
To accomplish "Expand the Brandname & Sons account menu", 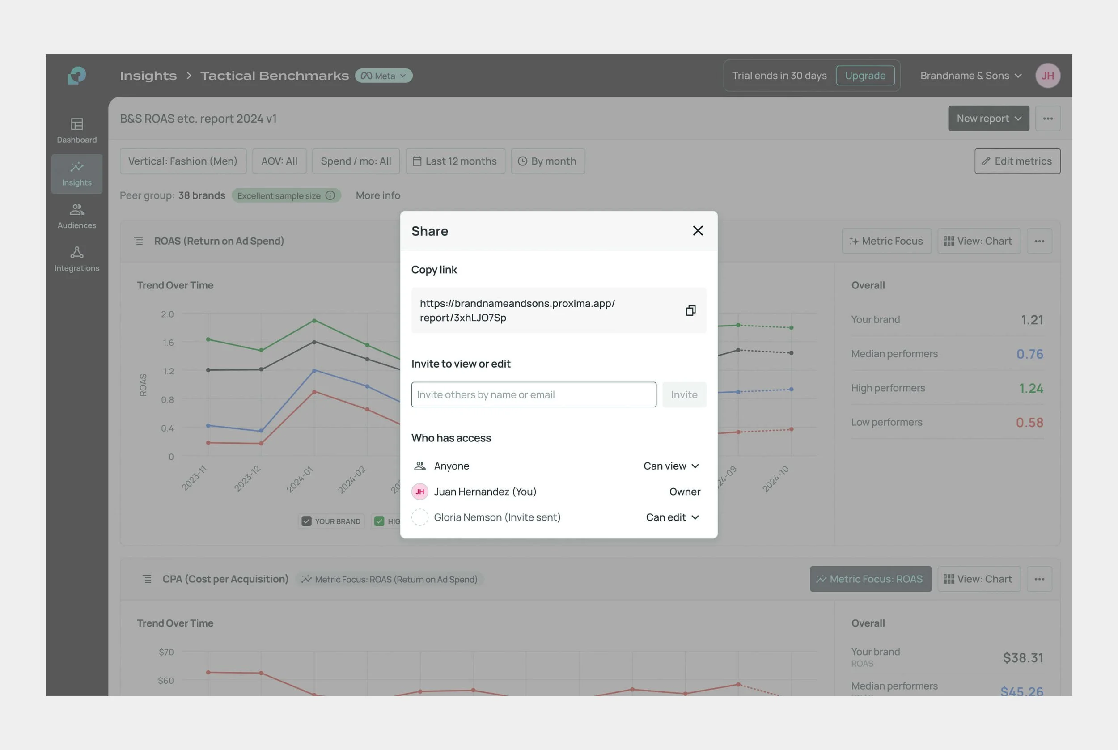I will click(x=971, y=76).
